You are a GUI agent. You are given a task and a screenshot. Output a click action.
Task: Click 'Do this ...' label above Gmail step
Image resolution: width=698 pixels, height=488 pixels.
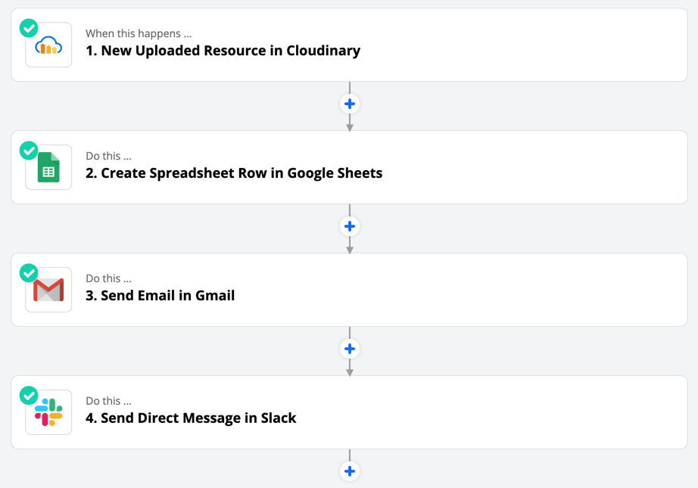[108, 278]
